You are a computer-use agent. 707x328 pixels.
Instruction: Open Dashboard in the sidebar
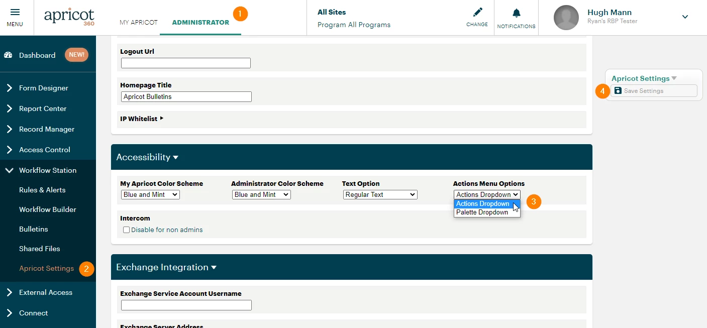[x=37, y=55]
